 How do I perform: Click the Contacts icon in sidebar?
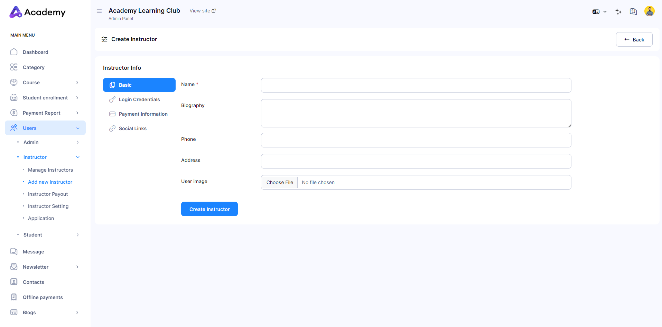pyautogui.click(x=14, y=282)
